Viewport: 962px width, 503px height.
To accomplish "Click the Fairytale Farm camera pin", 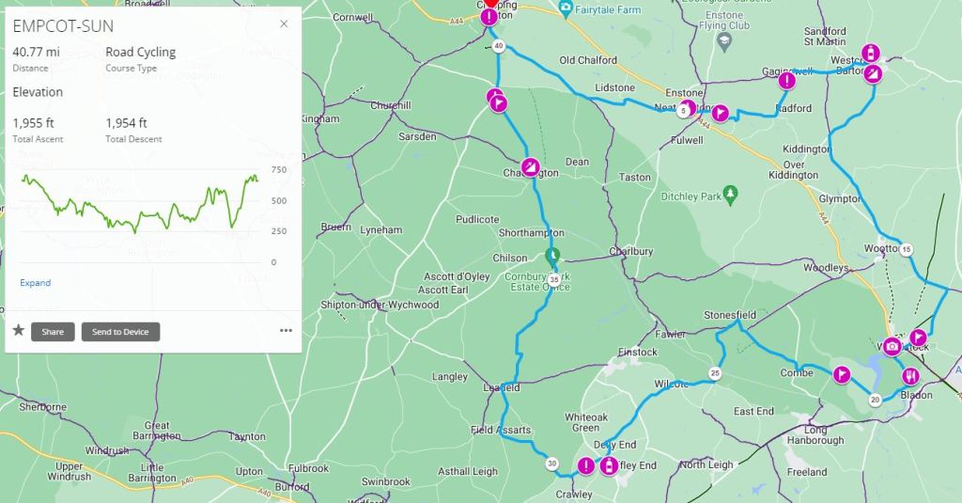I will click(x=566, y=8).
